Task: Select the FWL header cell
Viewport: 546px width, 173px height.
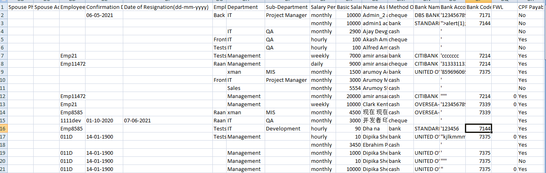Action: 504,7
